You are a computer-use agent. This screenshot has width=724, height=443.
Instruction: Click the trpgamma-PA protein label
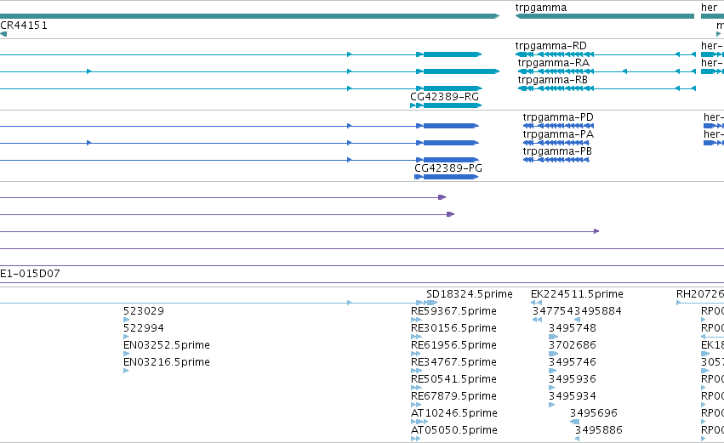(558, 134)
